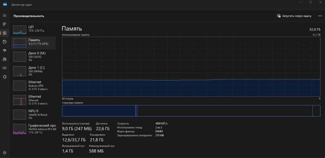Screen dimensions: 325x158
Task: Select the Performance page icon in sidebar
Action: pyautogui.click(x=5, y=33)
